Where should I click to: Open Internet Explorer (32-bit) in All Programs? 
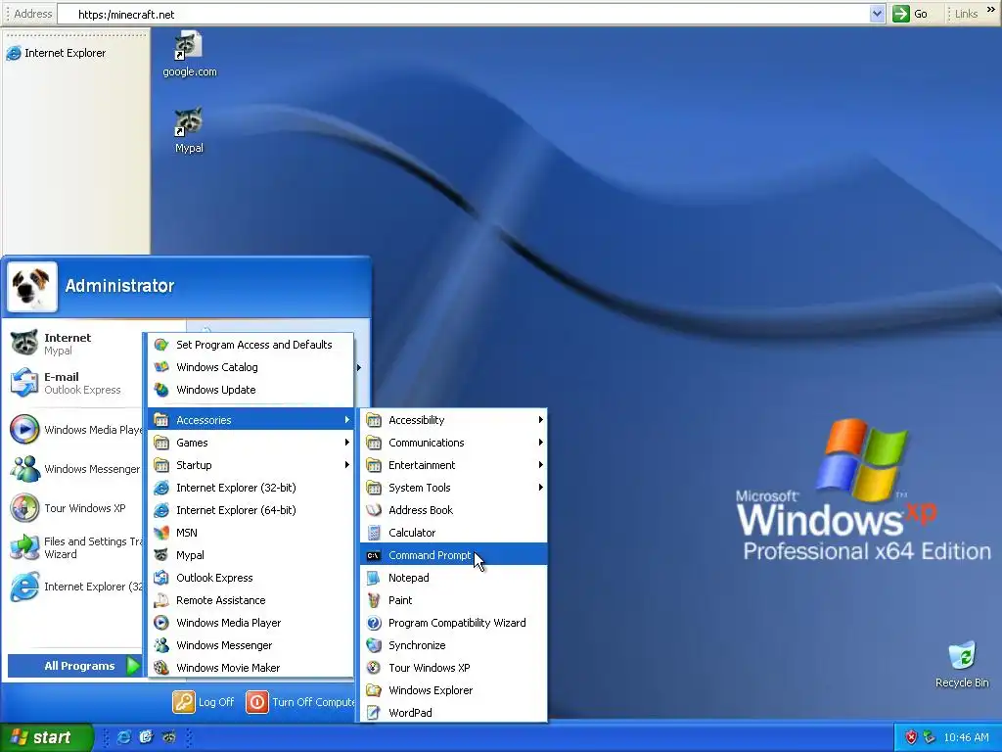pyautogui.click(x=250, y=488)
